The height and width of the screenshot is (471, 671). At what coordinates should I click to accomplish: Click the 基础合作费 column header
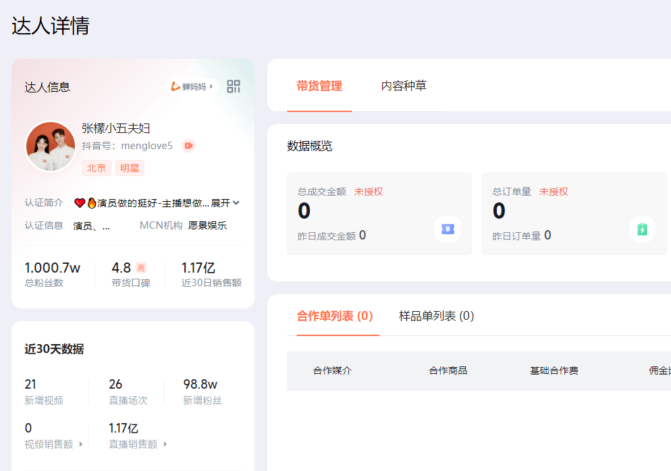pyautogui.click(x=554, y=372)
